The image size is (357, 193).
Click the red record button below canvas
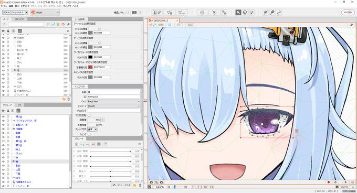click(329, 183)
